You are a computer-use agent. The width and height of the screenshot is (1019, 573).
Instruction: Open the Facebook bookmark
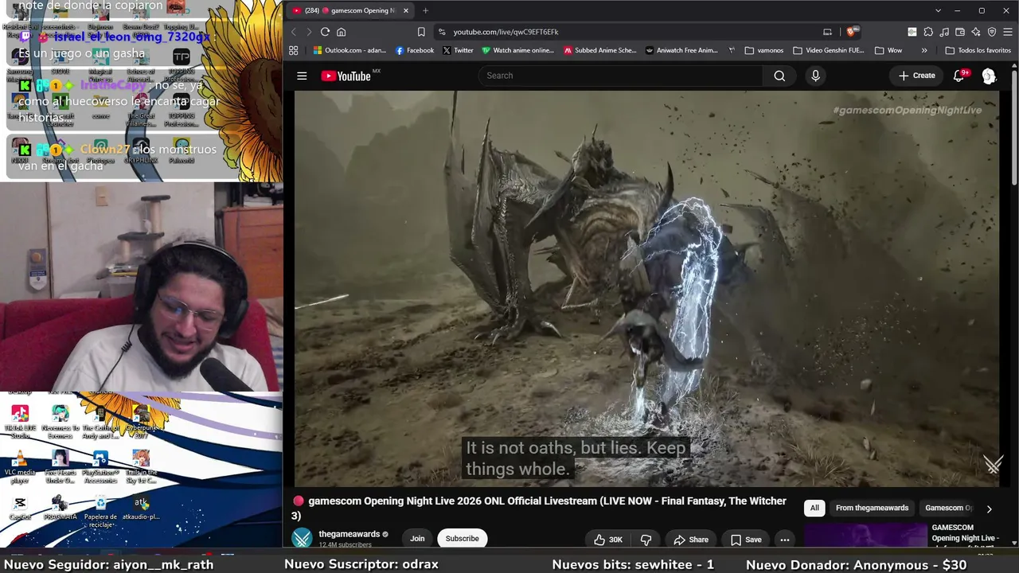tap(415, 50)
